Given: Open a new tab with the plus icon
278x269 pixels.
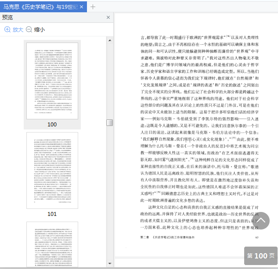Looking at the screenshot, I should coord(93,7).
